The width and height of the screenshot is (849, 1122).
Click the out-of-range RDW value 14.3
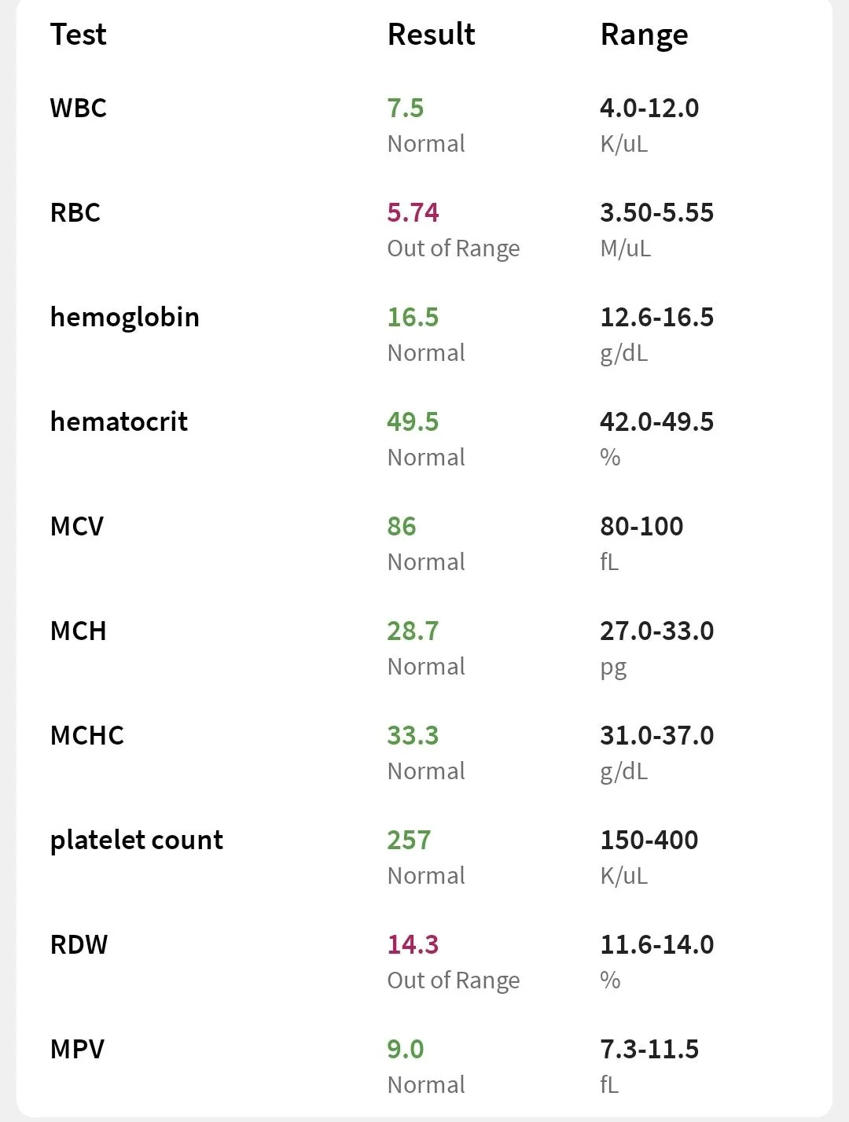413,945
